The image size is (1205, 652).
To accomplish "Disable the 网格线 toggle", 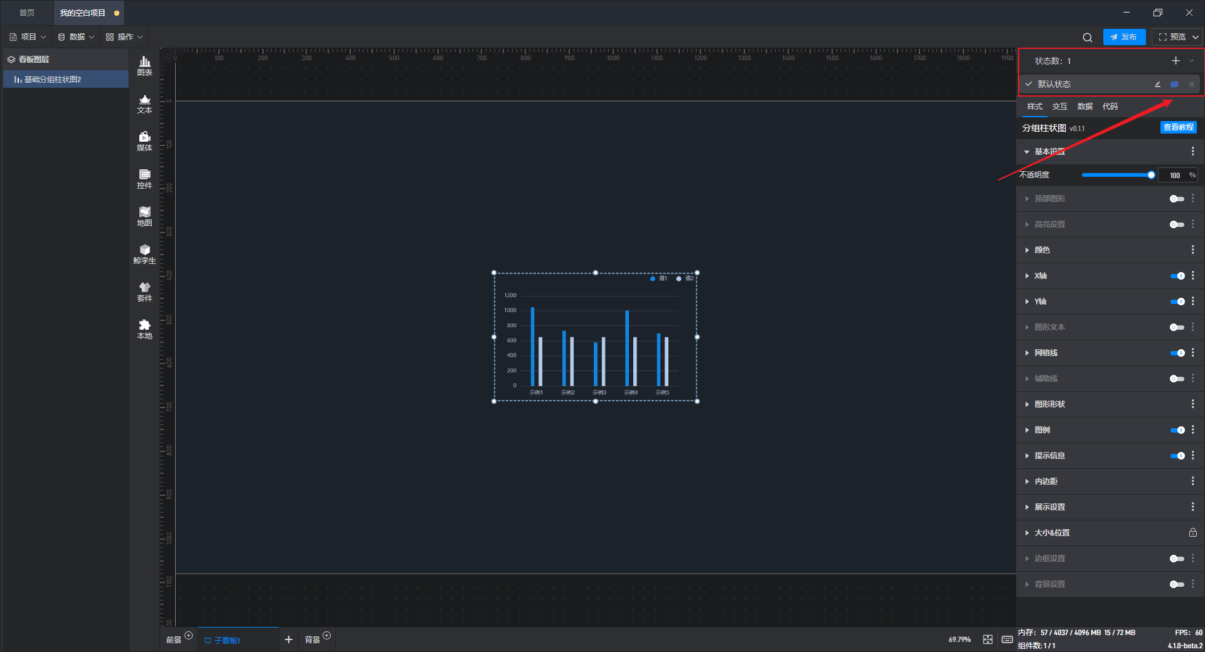I will coord(1177,353).
